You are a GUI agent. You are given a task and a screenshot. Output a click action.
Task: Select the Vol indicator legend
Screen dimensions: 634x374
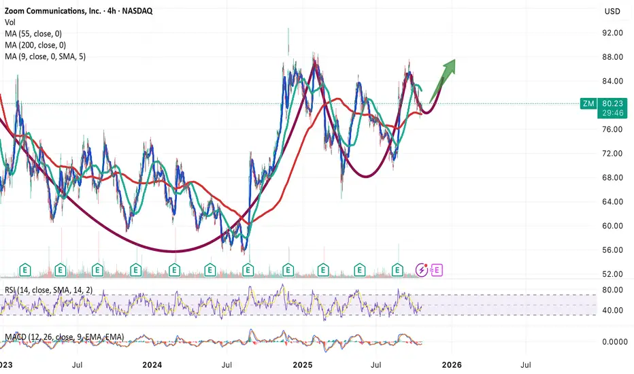pos(10,22)
